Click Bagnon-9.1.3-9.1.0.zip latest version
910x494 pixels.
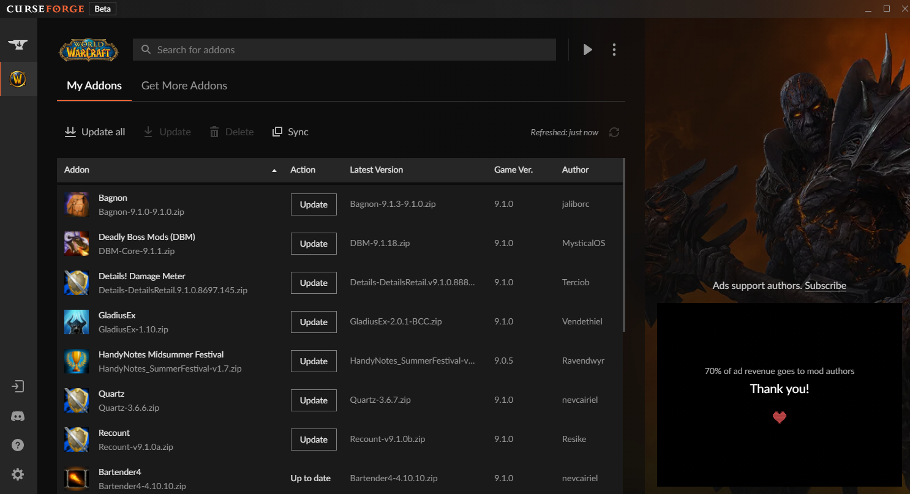click(x=393, y=204)
